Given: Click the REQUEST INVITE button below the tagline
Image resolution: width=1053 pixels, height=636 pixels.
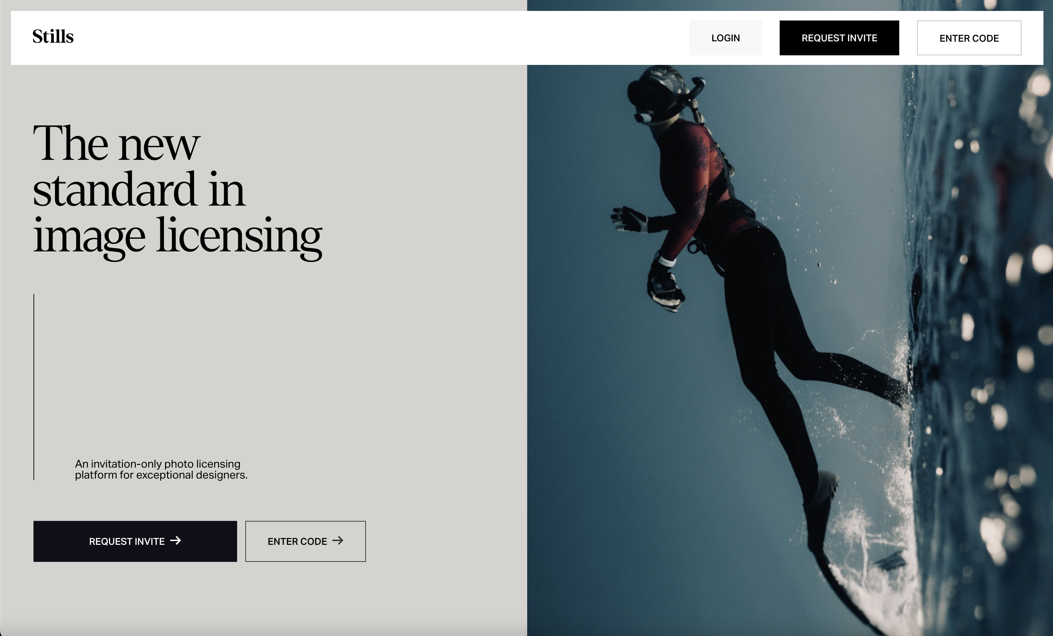Looking at the screenshot, I should click(135, 541).
